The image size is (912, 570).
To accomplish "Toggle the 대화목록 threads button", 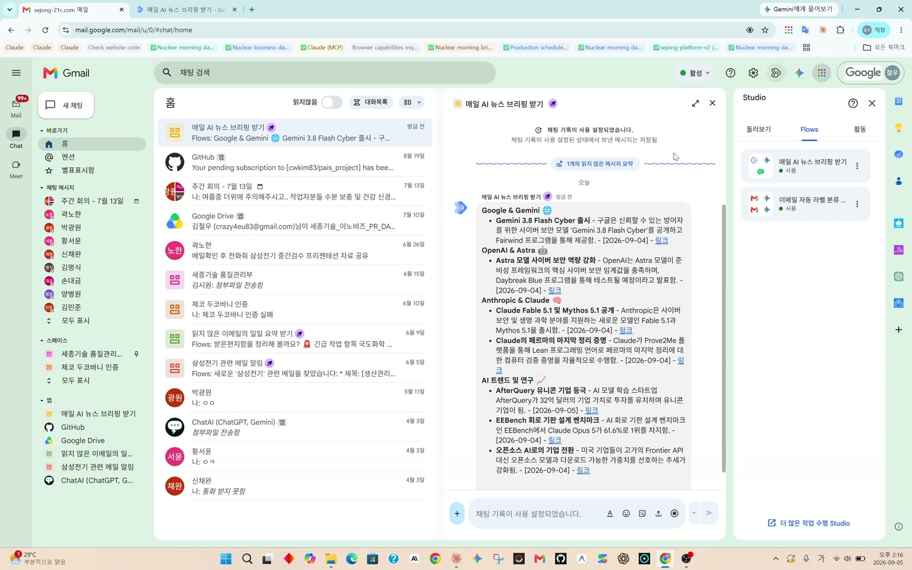I will [x=370, y=102].
